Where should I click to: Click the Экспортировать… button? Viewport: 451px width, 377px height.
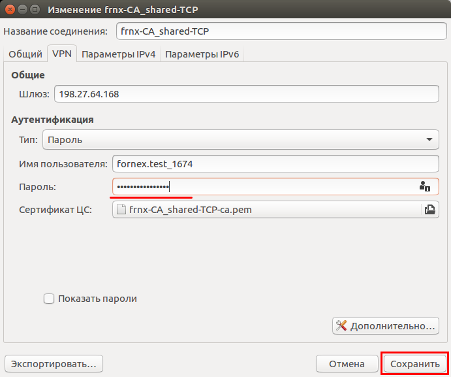[54, 364]
